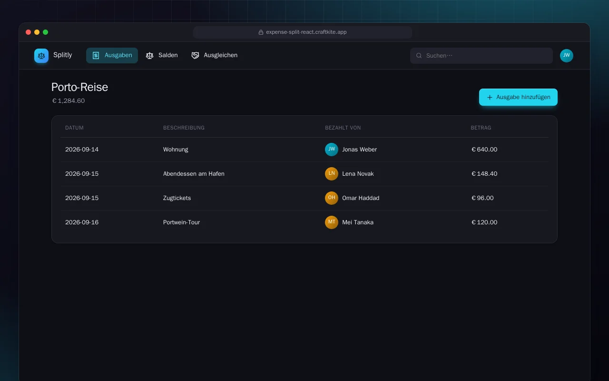
Task: Click the amount € 96.00
Action: point(482,198)
